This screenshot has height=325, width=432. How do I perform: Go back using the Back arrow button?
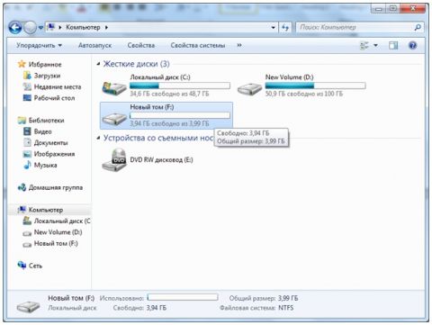pyautogui.click(x=15, y=28)
